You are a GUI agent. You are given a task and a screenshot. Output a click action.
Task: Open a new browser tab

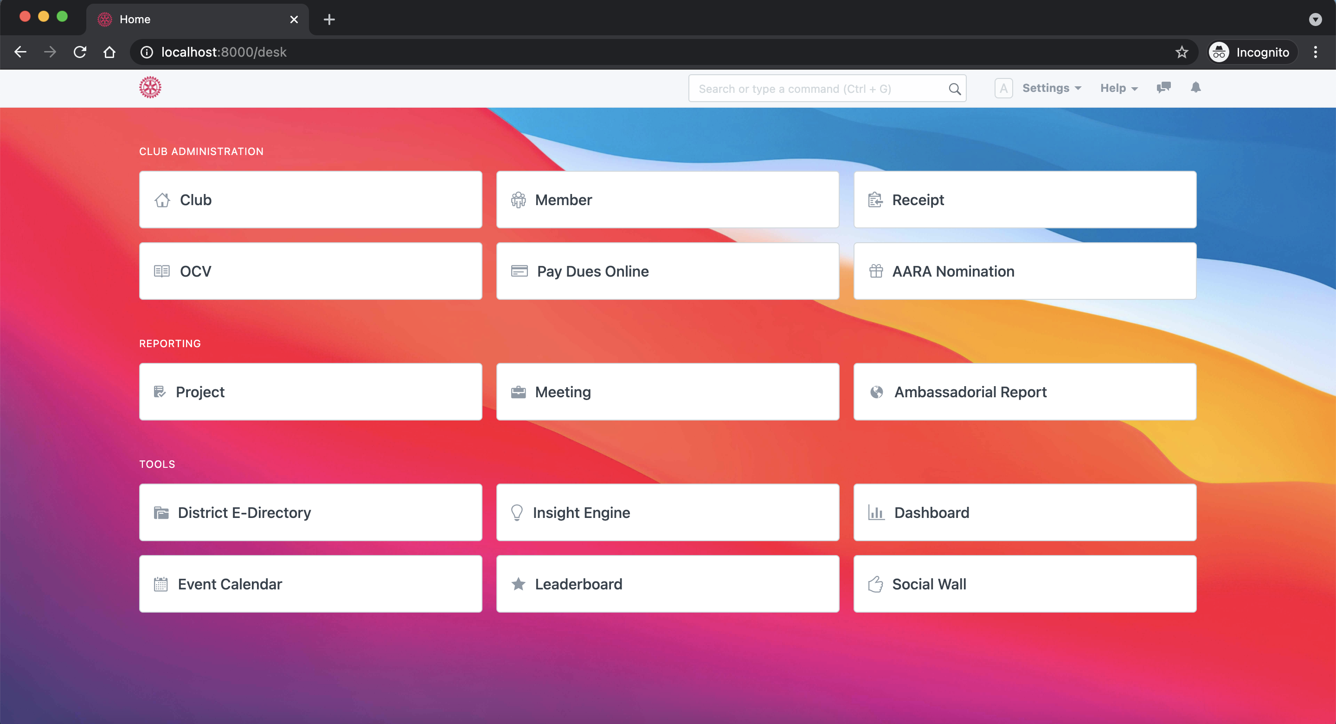pyautogui.click(x=329, y=19)
